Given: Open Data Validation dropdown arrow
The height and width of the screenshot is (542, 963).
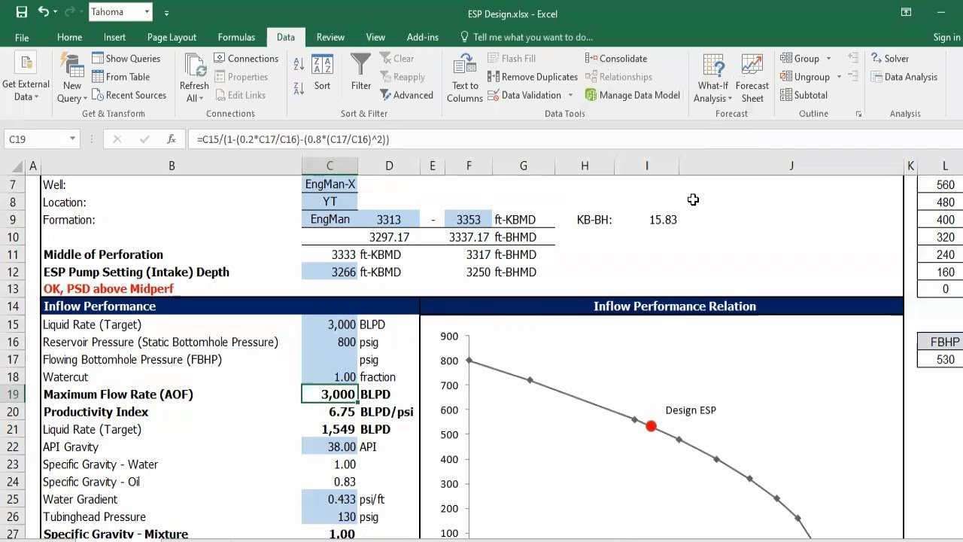Looking at the screenshot, I should [570, 95].
